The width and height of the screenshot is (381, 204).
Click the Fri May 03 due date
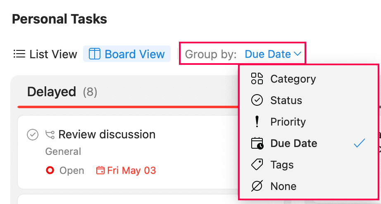131,171
